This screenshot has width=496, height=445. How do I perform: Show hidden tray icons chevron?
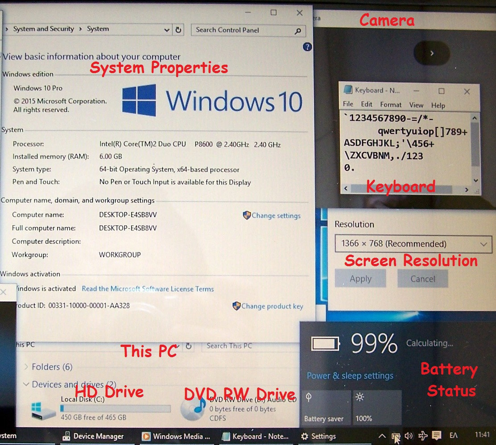(382, 436)
